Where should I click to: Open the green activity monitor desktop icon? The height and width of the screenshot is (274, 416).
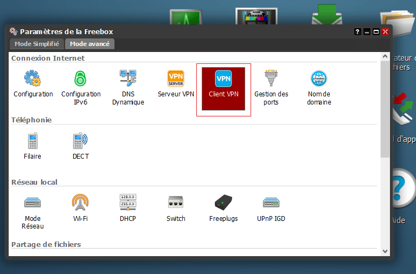[x=185, y=17]
